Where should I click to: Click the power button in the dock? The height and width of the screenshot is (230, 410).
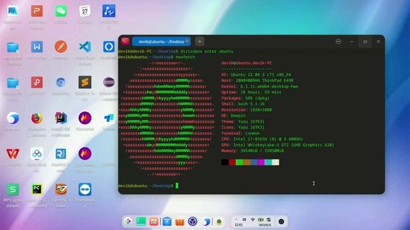click(x=281, y=222)
